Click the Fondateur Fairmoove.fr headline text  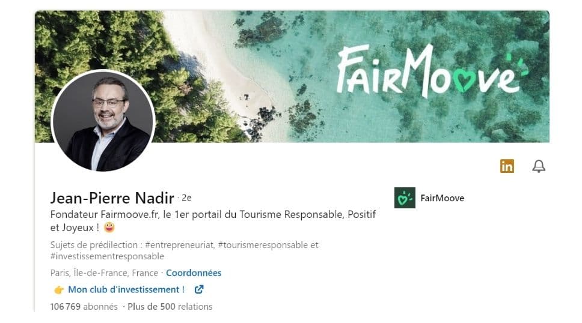coord(213,221)
